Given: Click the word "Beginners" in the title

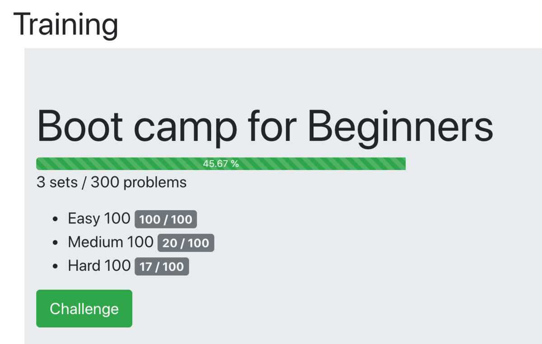Looking at the screenshot, I should point(400,126).
